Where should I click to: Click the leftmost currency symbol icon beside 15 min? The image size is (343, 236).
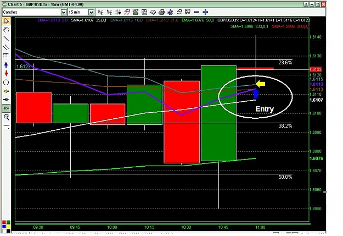pyautogui.click(x=100, y=12)
